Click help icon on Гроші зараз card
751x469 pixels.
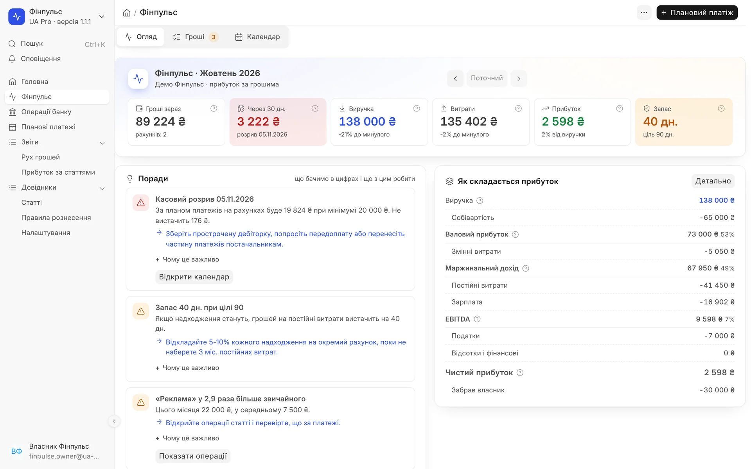(x=214, y=108)
